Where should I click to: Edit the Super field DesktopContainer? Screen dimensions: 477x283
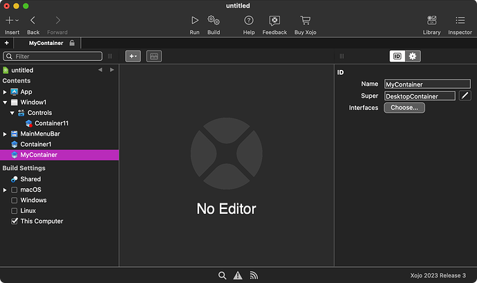[420, 96]
